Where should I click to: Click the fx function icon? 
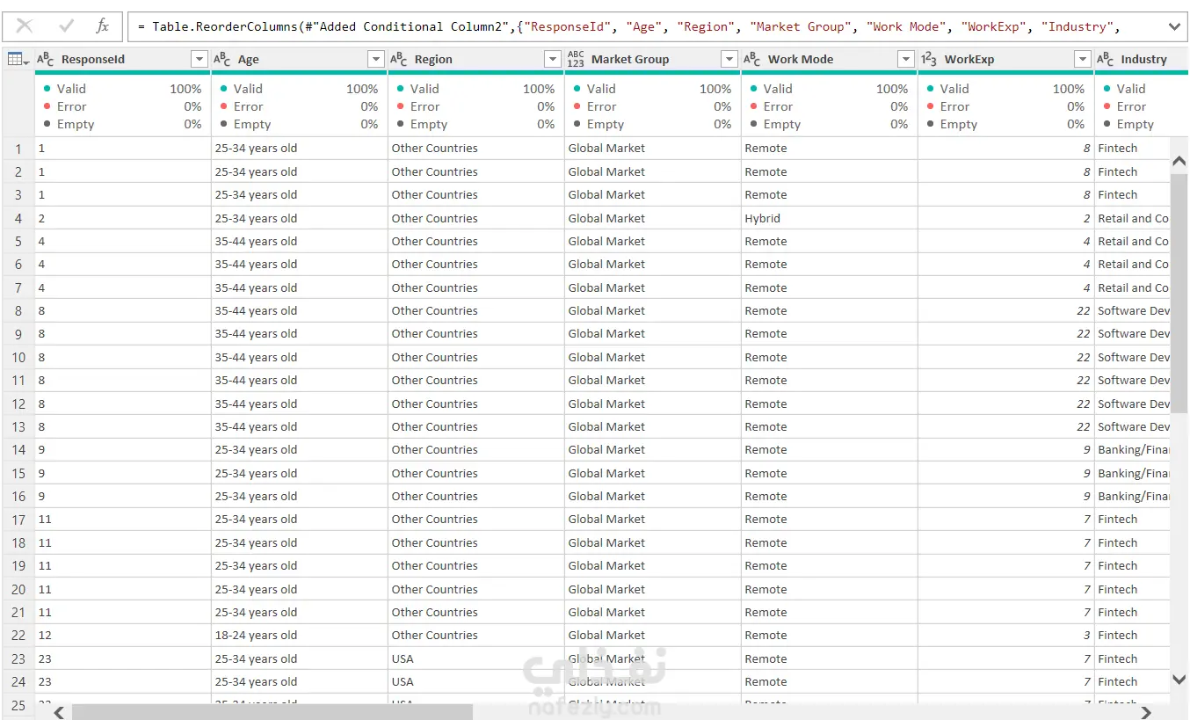[x=102, y=26]
